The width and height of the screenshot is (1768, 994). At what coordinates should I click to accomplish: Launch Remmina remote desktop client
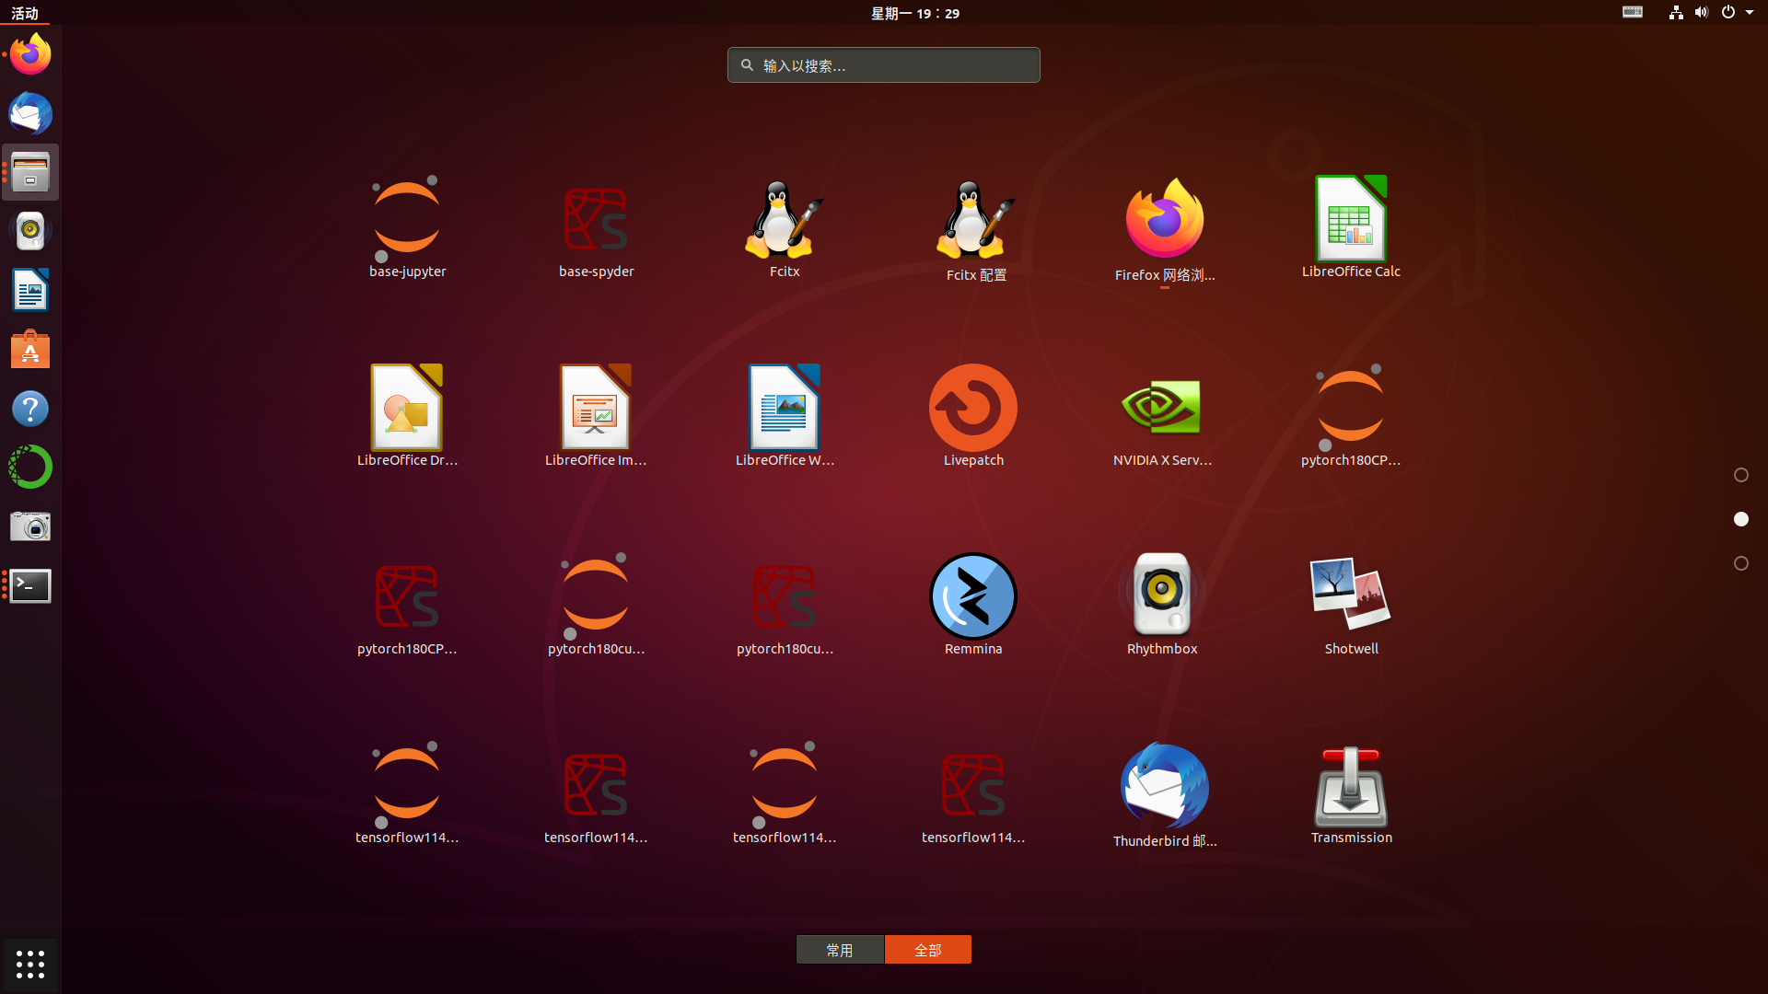pos(973,605)
